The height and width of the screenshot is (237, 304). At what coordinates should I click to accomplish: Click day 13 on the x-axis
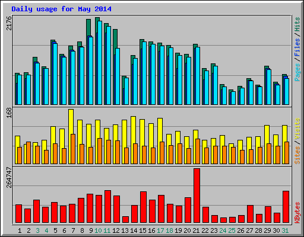tap(125, 230)
